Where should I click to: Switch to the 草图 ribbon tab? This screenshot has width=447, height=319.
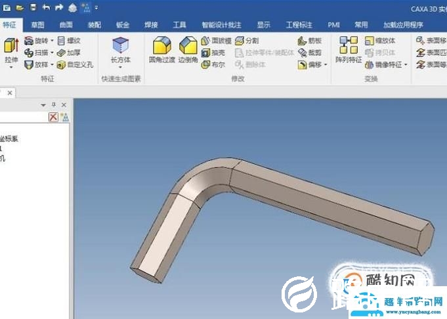[37, 25]
